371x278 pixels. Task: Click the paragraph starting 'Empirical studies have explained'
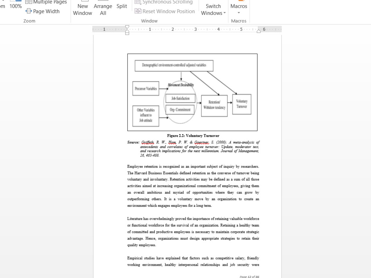pyautogui.click(x=193, y=261)
